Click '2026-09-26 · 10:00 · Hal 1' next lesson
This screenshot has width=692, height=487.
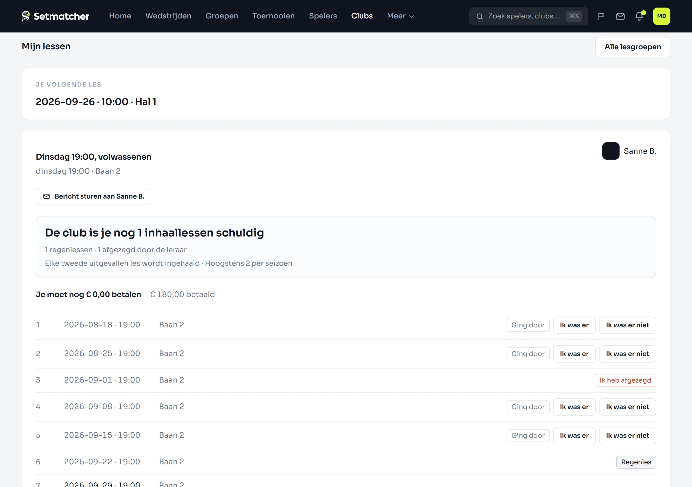tap(96, 102)
